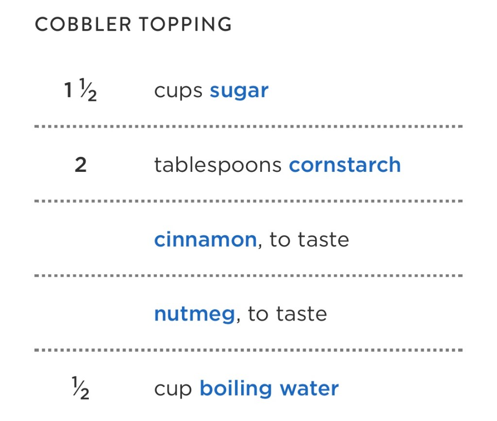Image resolution: width=497 pixels, height=421 pixels.
Task: Click the word "tablespoons" before cornstarch
Action: pos(218,166)
